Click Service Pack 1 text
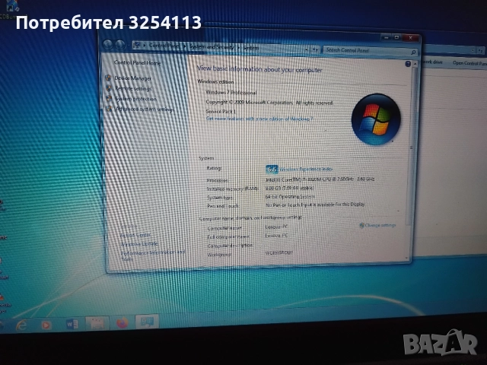The height and width of the screenshot is (365, 487). click(221, 111)
